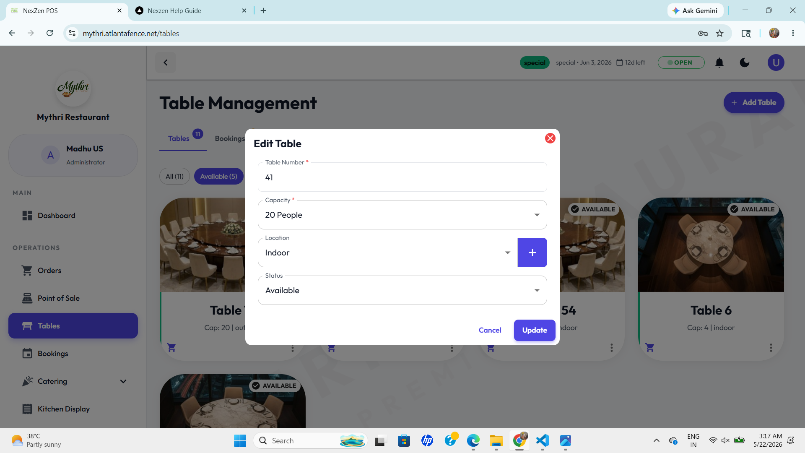Filter tables by All (11)
Screen dimensions: 805x453
point(174,176)
